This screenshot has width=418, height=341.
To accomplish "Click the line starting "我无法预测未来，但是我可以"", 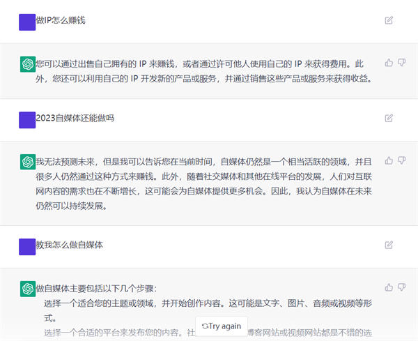I will 203,162.
